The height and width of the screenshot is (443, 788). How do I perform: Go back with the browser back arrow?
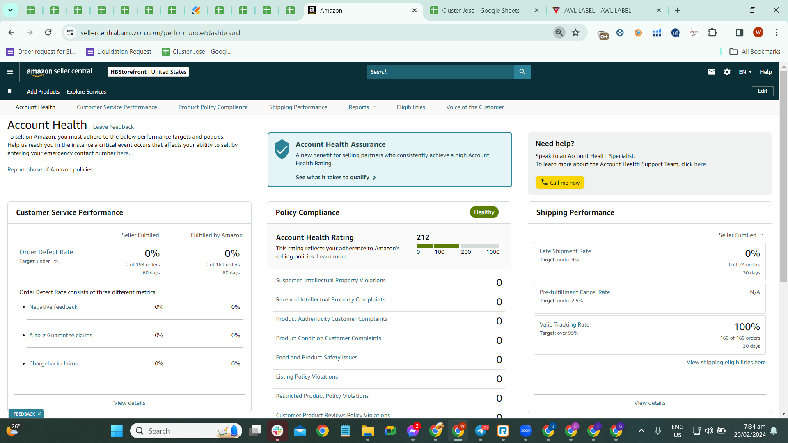11,32
